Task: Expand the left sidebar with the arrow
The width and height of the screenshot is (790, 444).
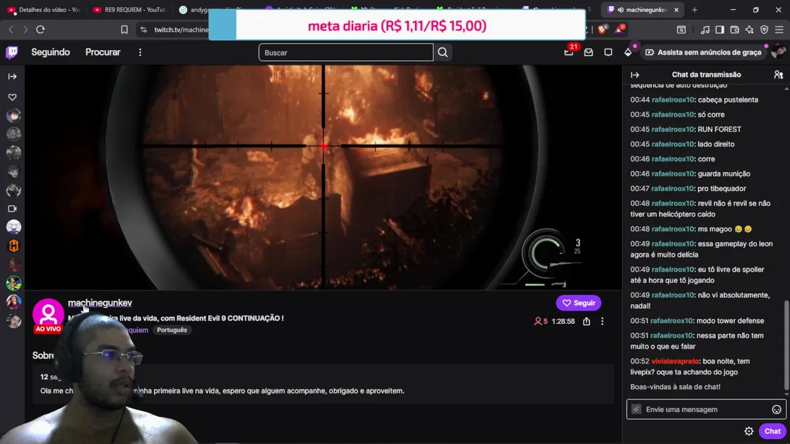Action: point(12,76)
